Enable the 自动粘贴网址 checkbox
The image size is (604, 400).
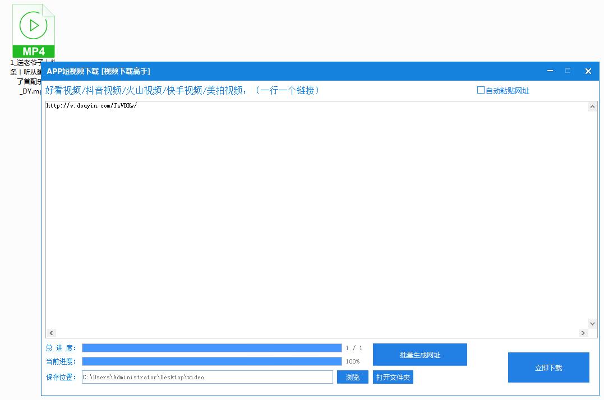[481, 90]
